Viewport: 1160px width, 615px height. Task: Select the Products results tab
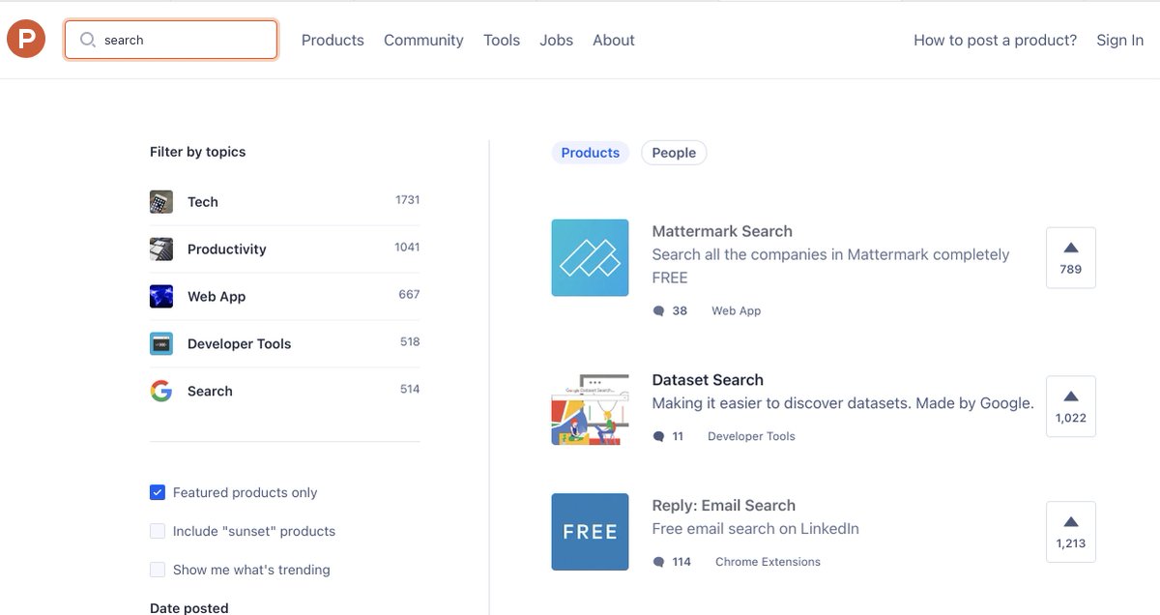tap(591, 153)
